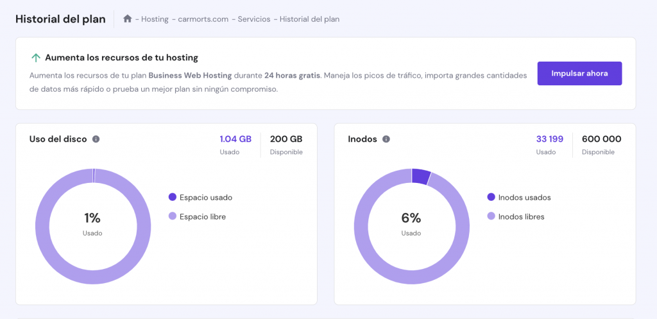Click the dark purple Inodos usados slice

(421, 176)
